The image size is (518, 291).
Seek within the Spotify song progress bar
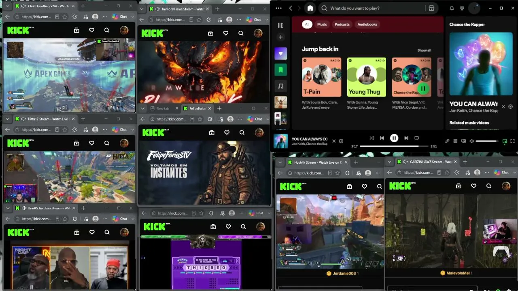click(394, 146)
